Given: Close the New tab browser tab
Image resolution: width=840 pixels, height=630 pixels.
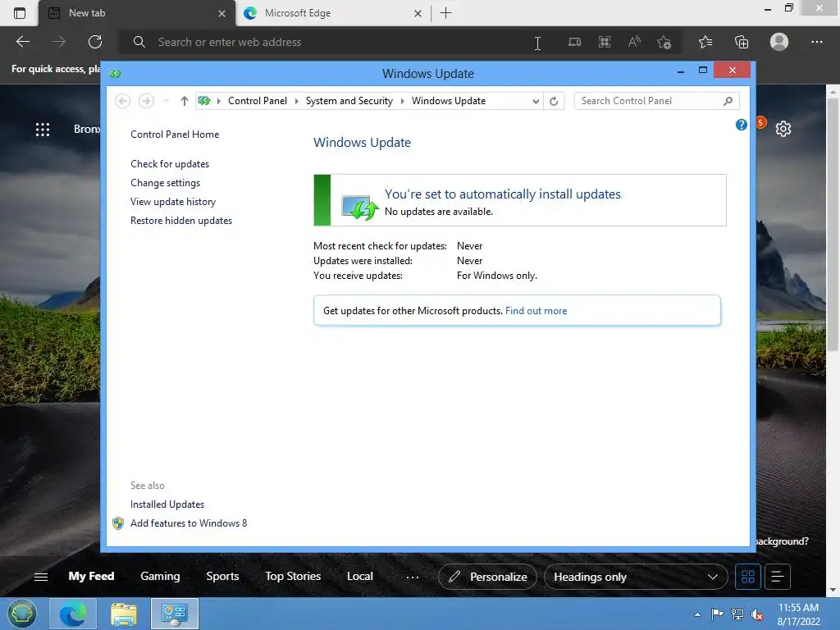Looking at the screenshot, I should (221, 13).
